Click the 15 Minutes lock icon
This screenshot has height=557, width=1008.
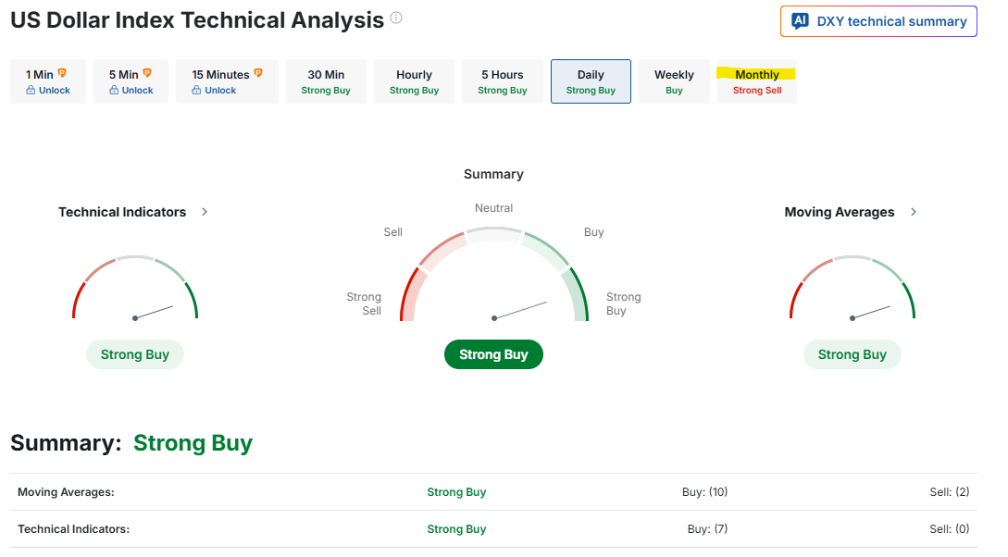pyautogui.click(x=197, y=91)
